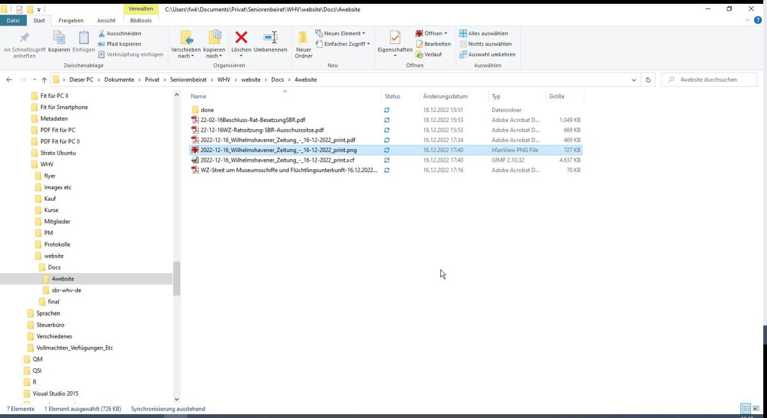
Task: Switch to the Freigeben tab
Action: pos(70,20)
